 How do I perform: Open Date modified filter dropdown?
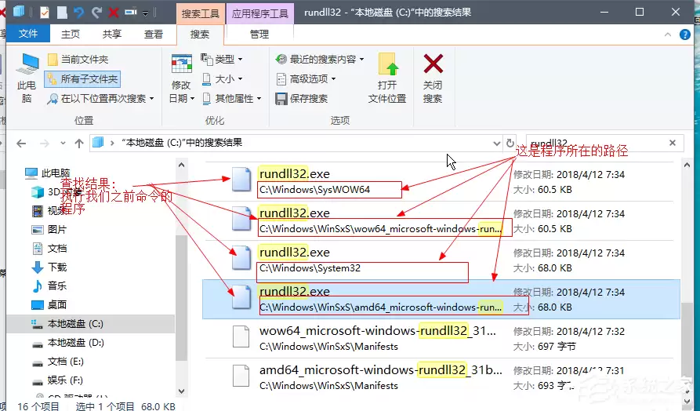pyautogui.click(x=181, y=79)
